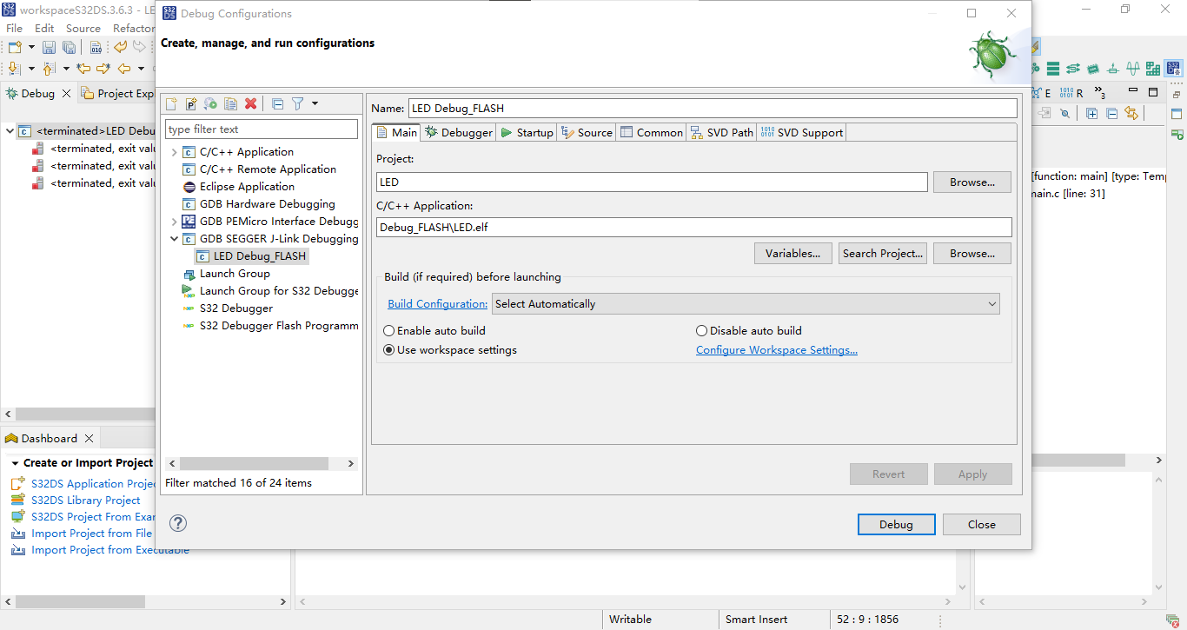Go to previous annotation icon
Screen dimensions: 1187x630
tap(49, 69)
